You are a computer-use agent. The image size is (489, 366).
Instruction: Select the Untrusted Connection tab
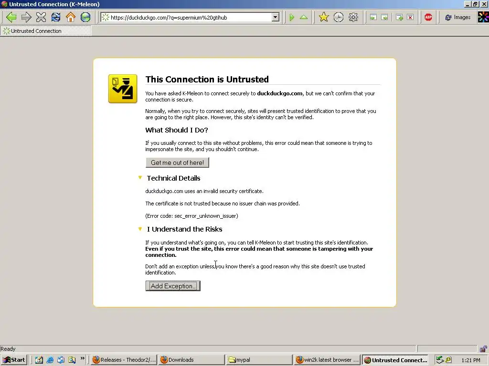(x=46, y=31)
